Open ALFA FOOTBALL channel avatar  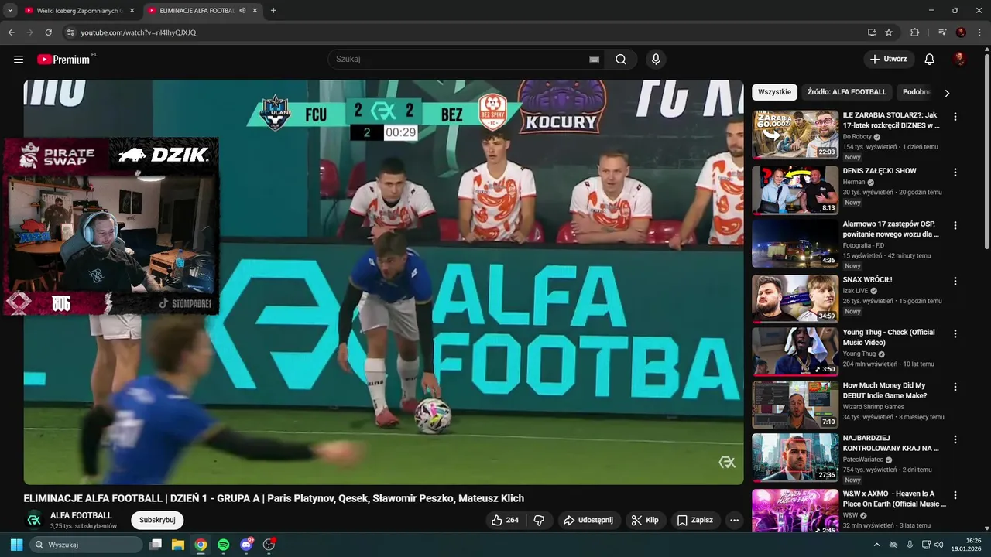(34, 520)
